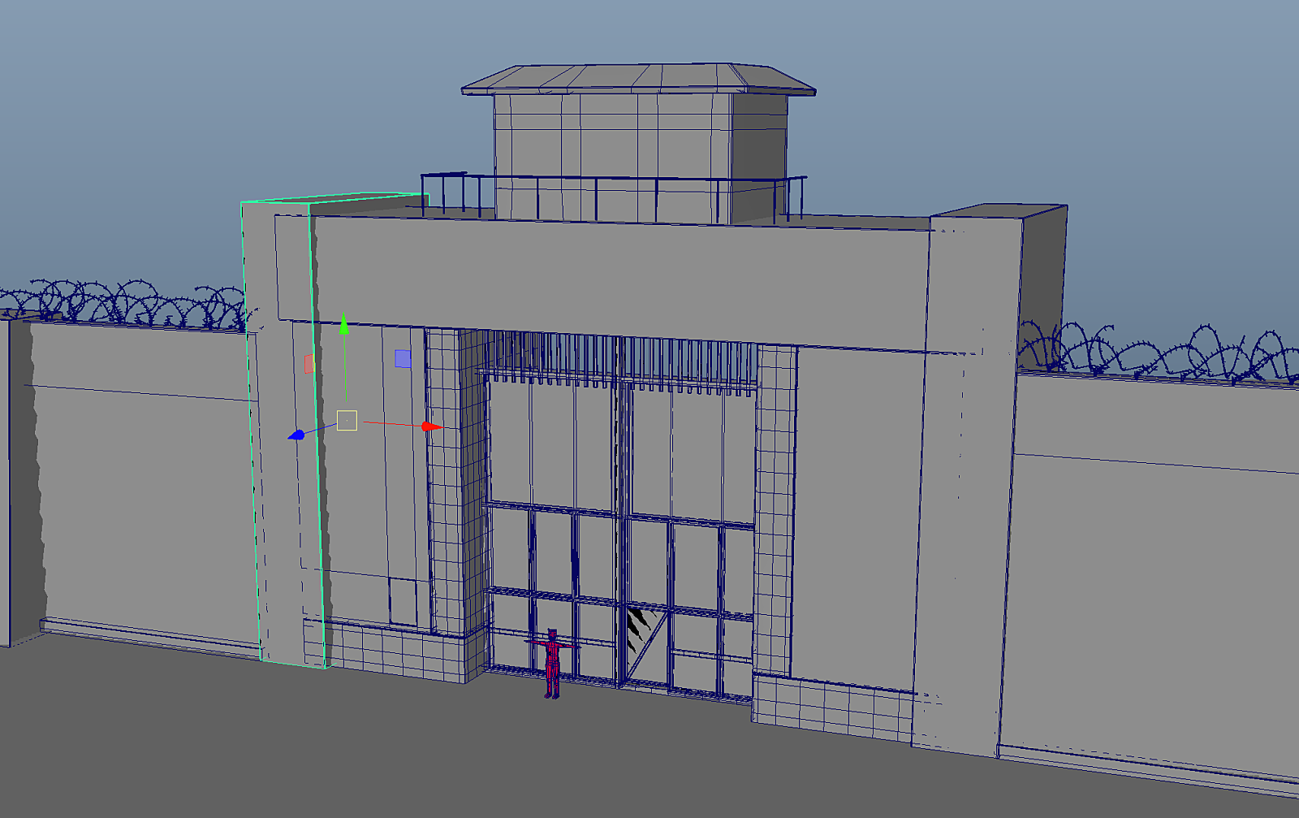Click the blue Z-axis arrow of the move manipulator

pos(297,435)
